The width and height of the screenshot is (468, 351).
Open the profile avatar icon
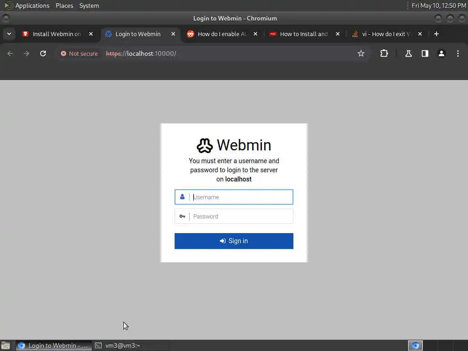point(441,53)
